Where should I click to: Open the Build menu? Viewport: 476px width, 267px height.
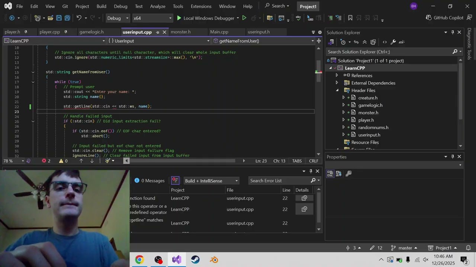click(101, 6)
